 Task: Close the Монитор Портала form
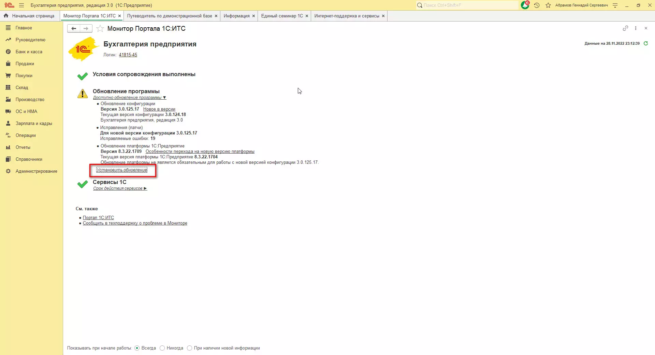(646, 28)
